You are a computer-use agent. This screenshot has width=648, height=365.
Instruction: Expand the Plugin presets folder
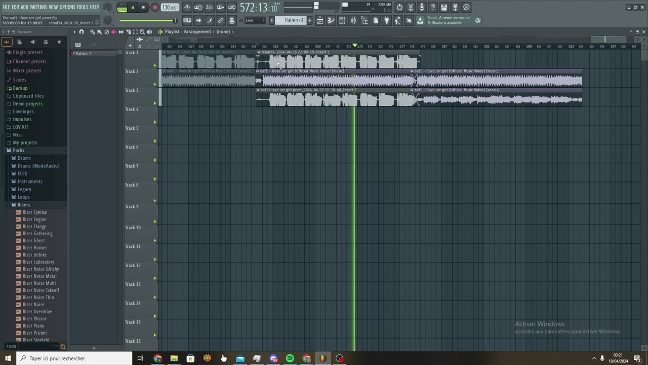coord(28,52)
